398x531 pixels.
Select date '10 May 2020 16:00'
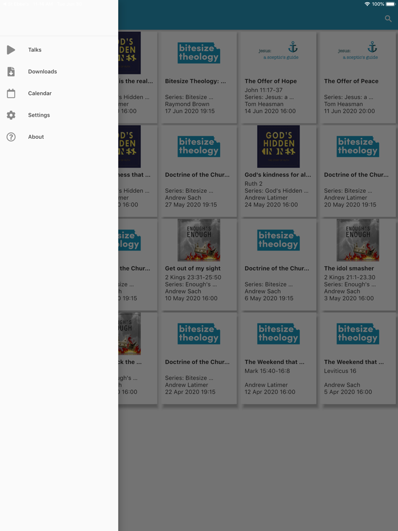191,298
